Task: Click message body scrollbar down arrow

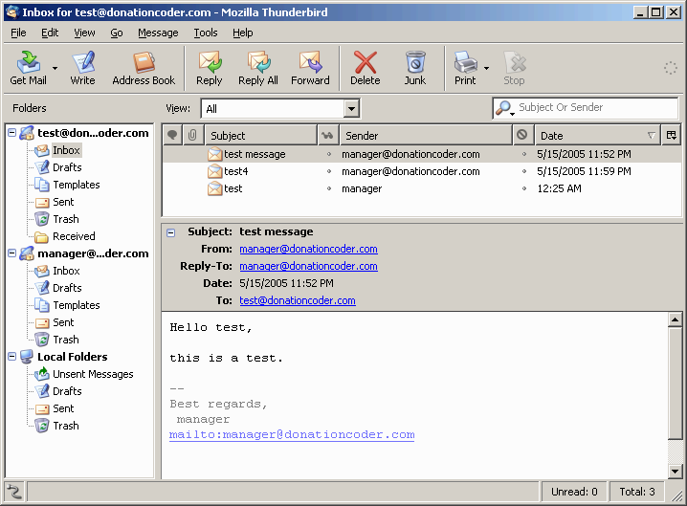Action: 675,472
